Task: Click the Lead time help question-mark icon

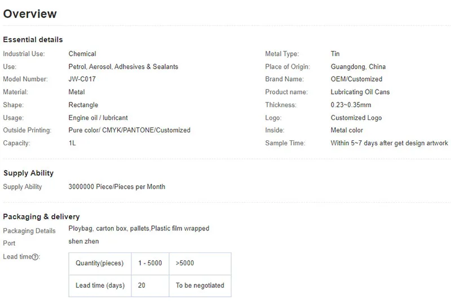Action: [35, 257]
